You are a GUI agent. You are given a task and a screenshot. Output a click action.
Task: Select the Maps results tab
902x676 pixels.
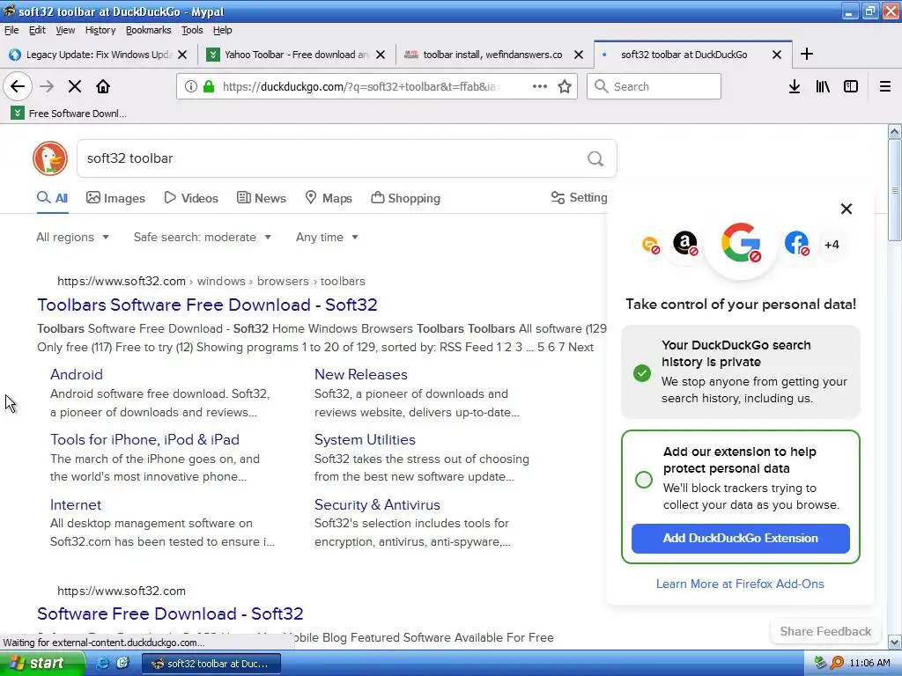coord(329,198)
